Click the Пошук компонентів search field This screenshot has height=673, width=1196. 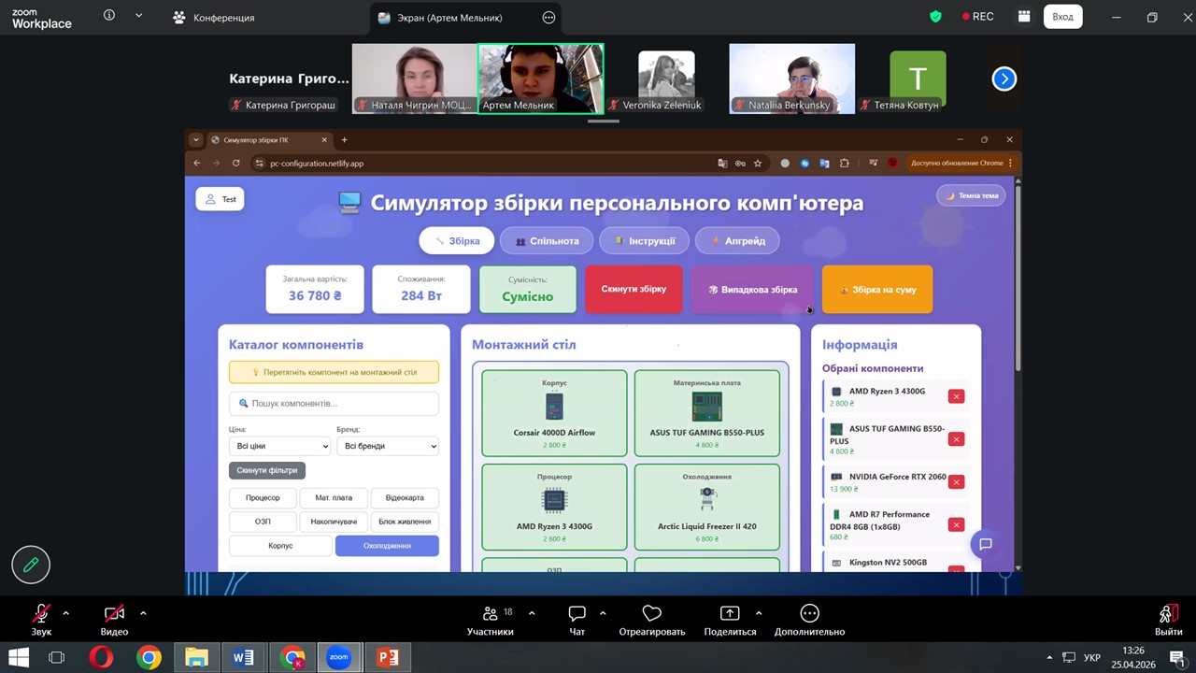(334, 404)
